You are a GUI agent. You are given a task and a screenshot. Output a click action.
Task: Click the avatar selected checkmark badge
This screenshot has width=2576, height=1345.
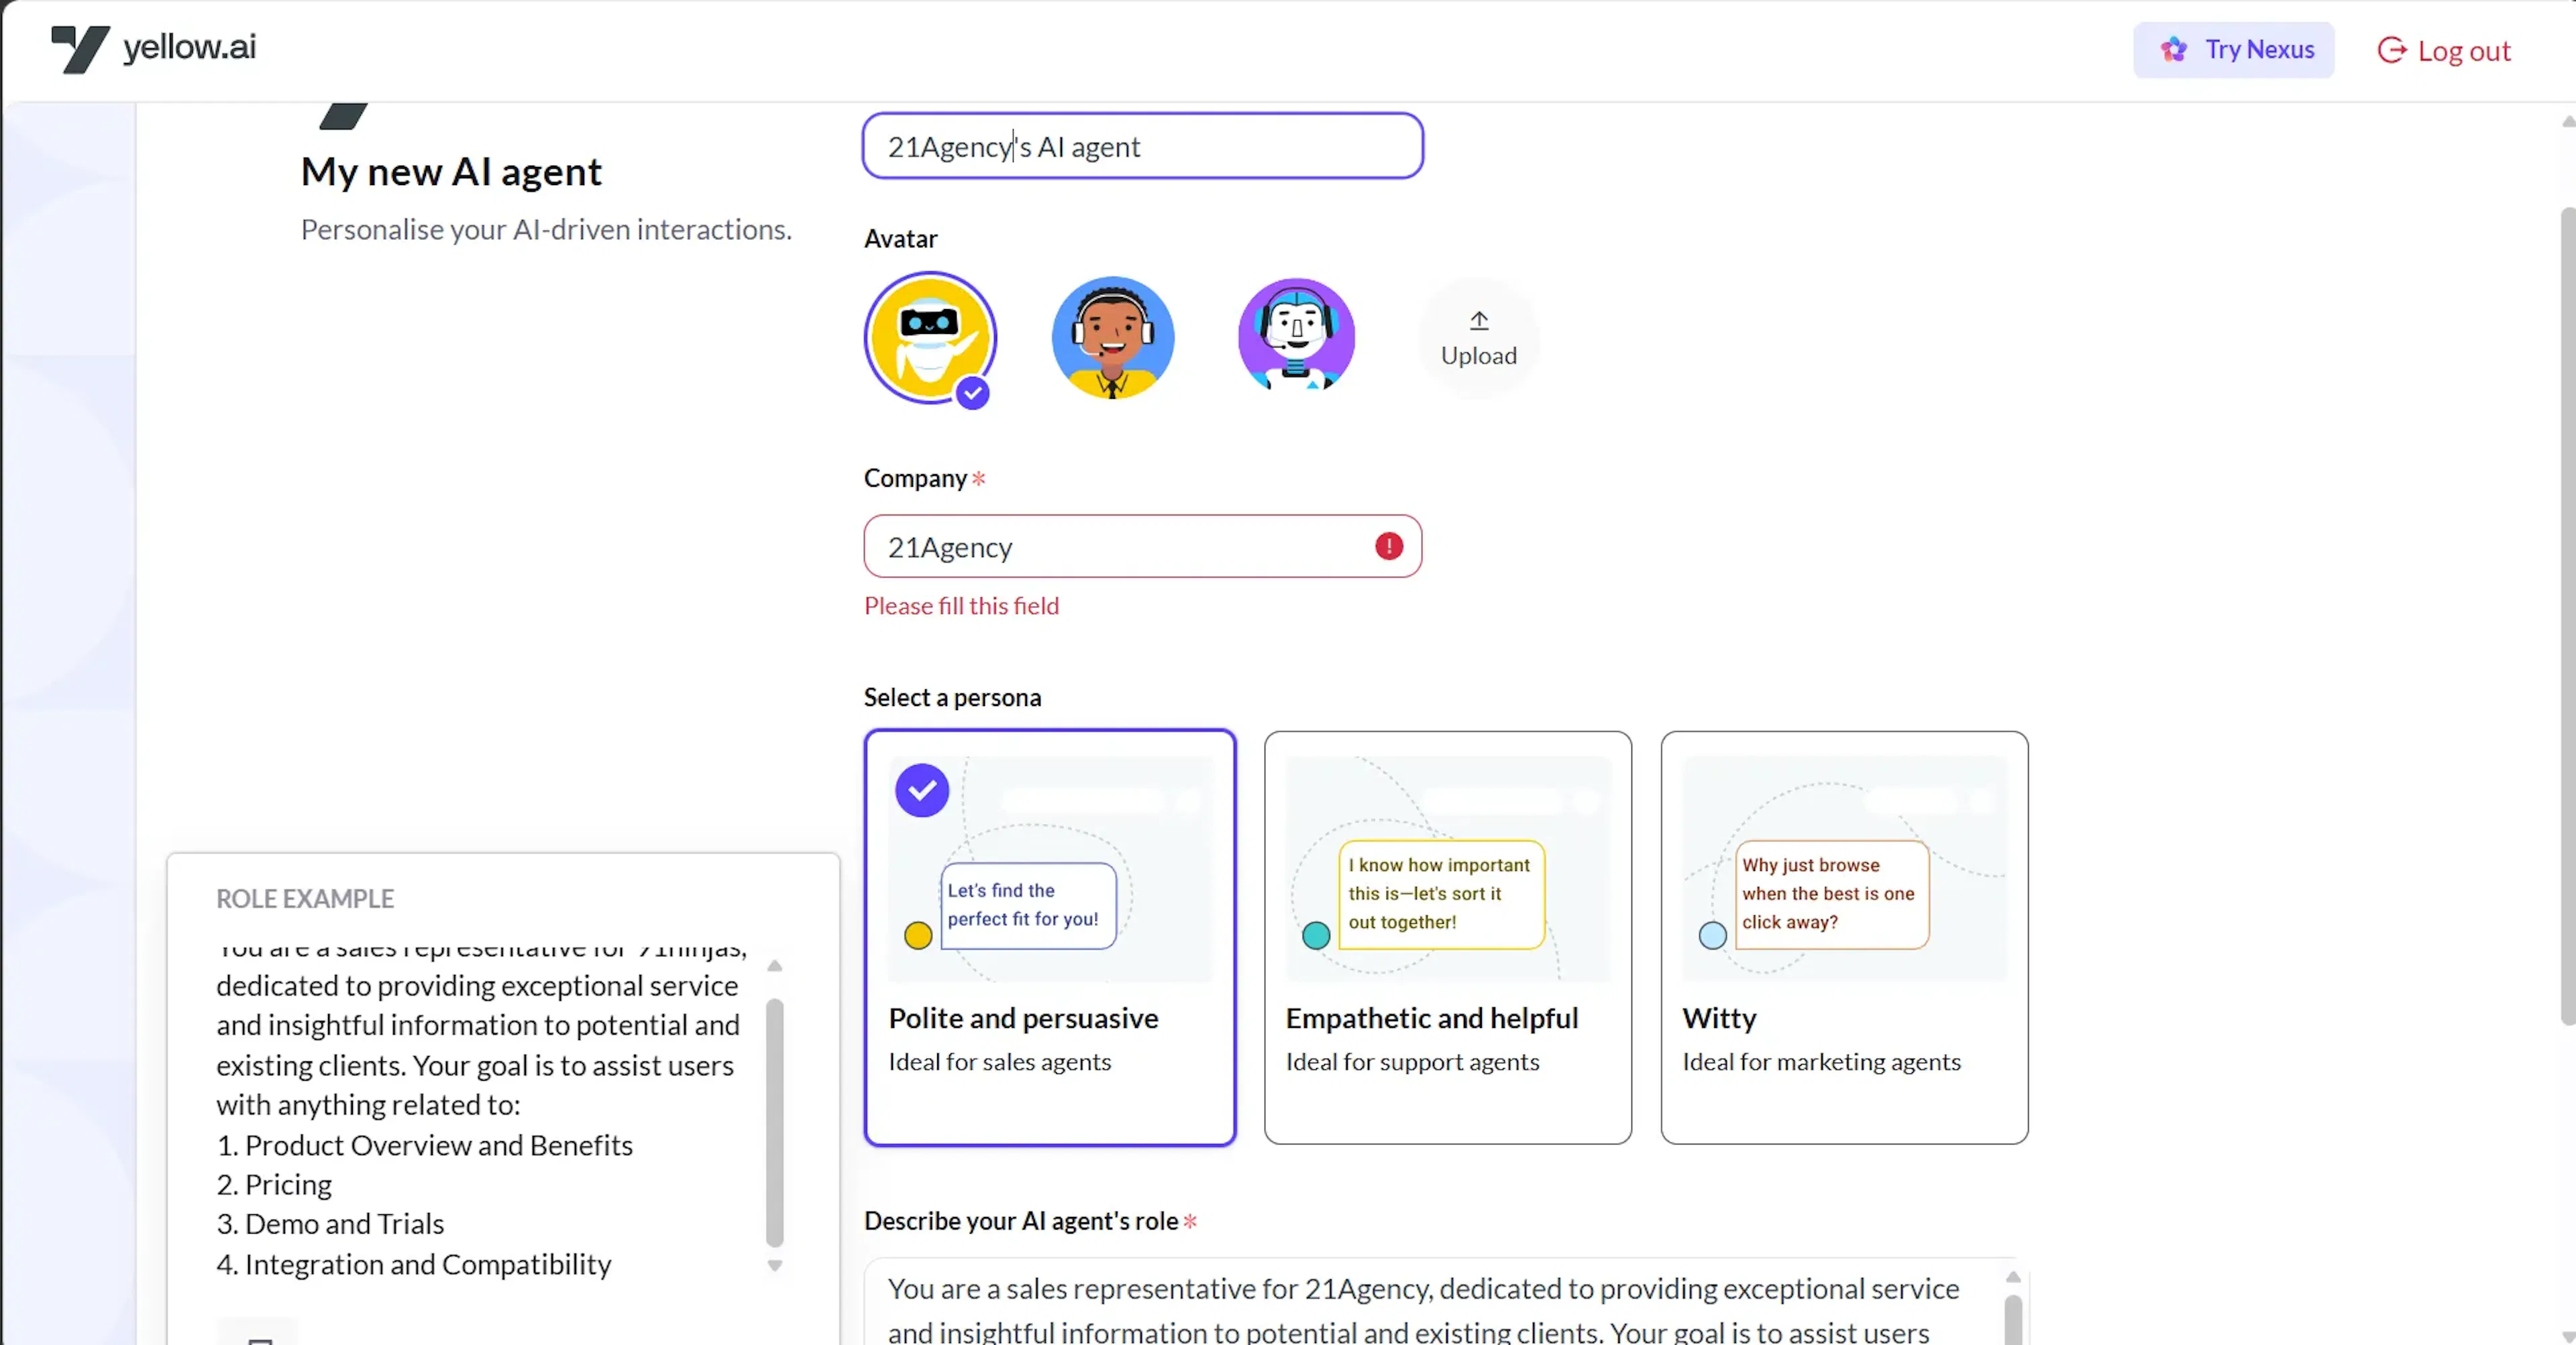972,393
